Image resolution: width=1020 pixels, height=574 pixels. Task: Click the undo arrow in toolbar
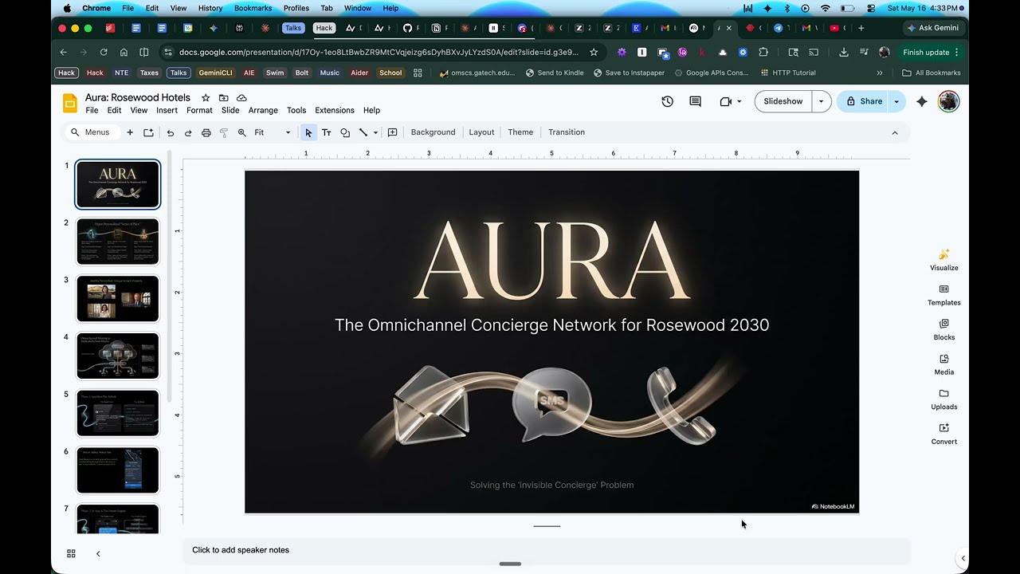[x=171, y=132]
